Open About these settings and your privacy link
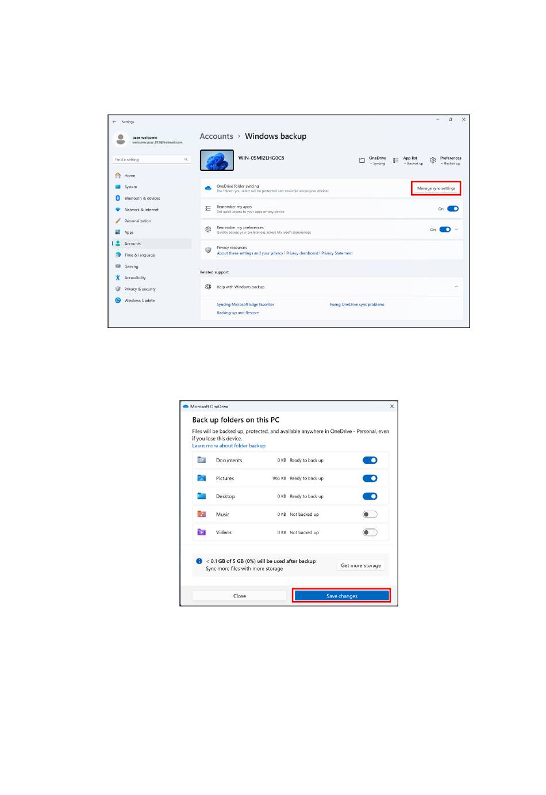 tap(250, 253)
